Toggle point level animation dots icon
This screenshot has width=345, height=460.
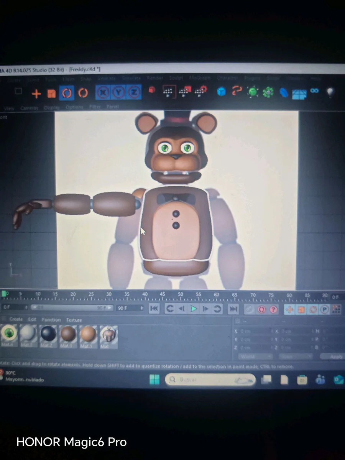click(x=336, y=309)
